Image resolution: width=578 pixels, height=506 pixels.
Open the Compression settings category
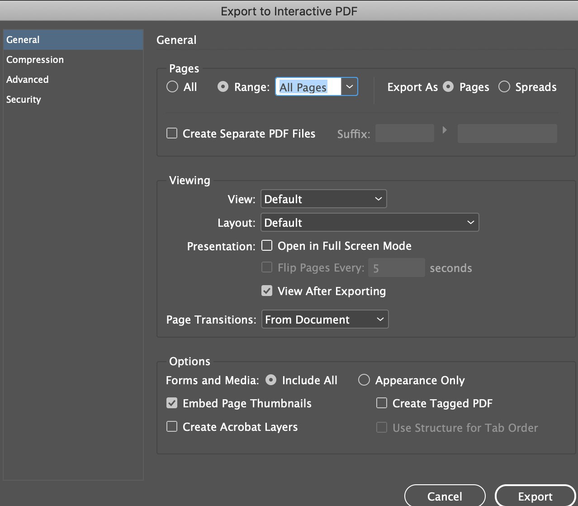click(73, 60)
